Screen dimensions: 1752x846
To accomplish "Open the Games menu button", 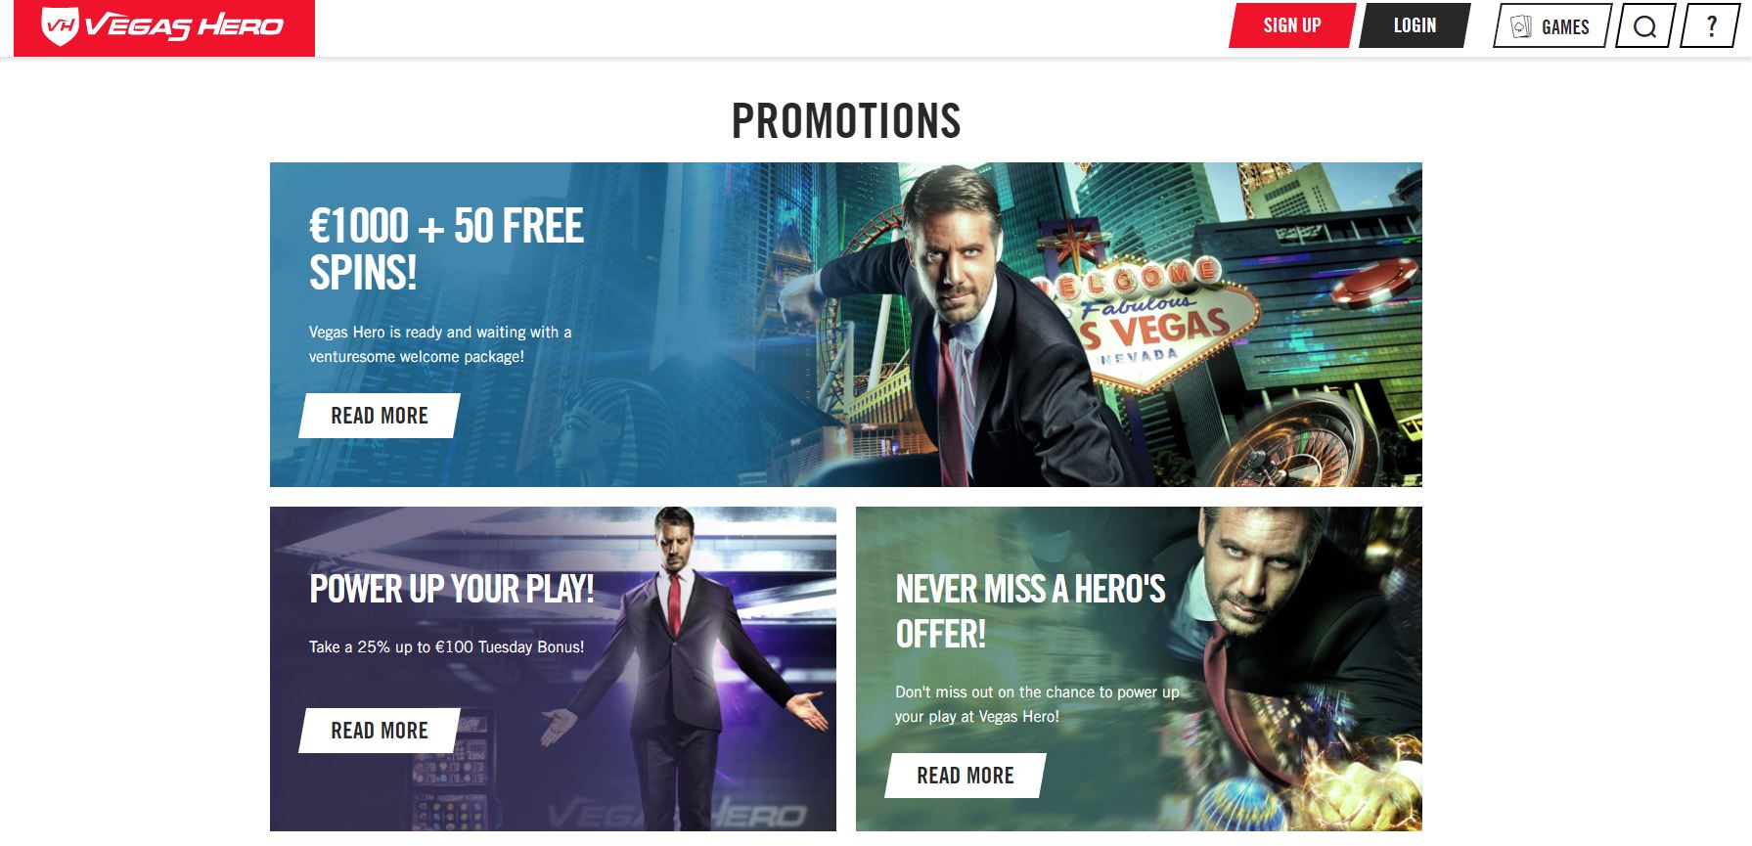I will pos(1552,26).
